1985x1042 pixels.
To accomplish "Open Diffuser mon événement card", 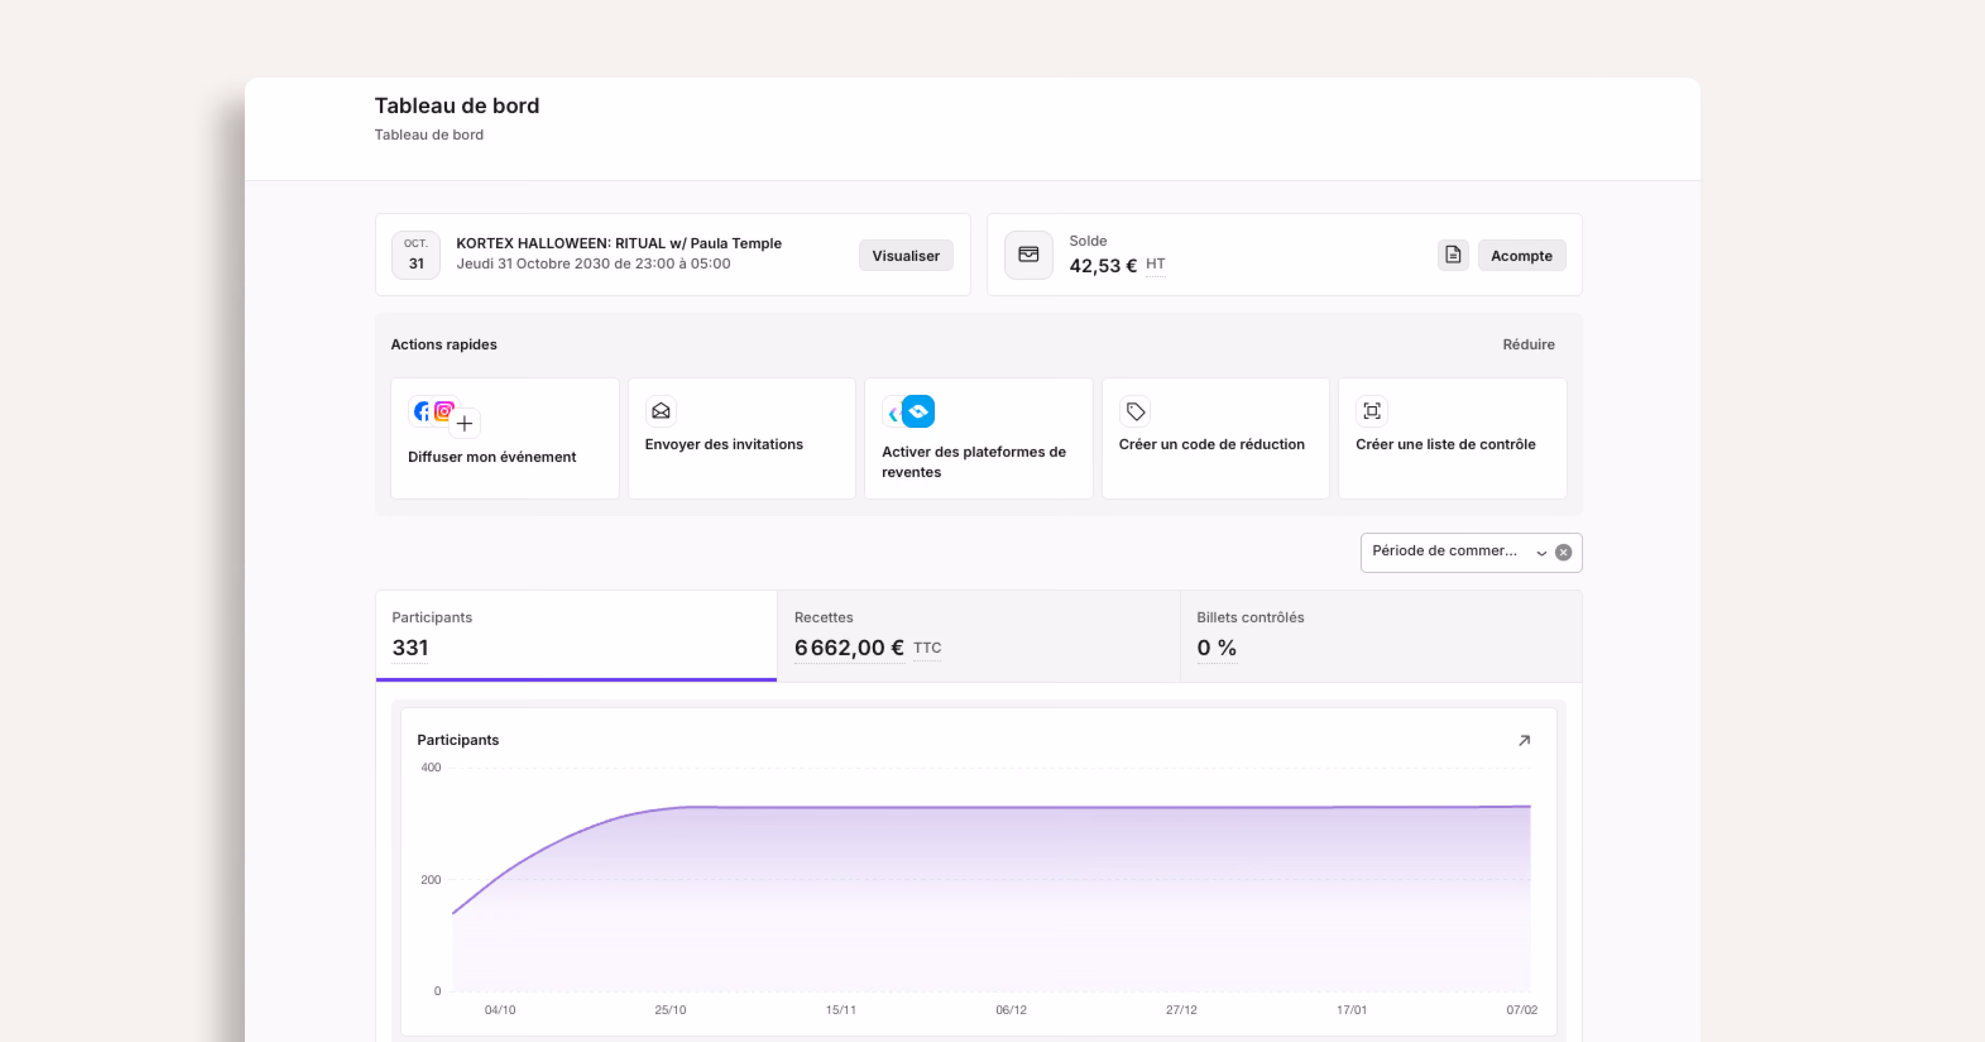I will [x=505, y=438].
